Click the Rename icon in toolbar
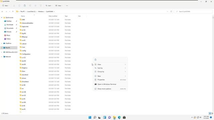 30,6
